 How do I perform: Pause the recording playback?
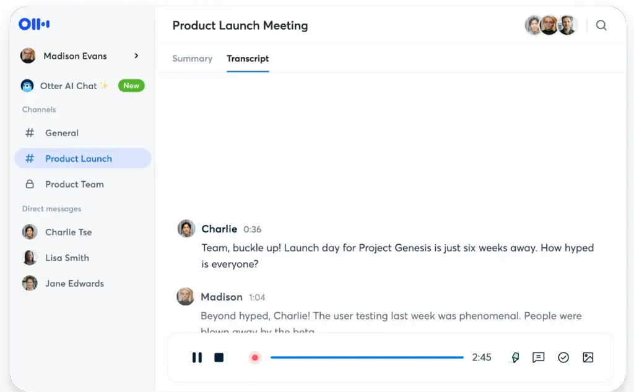[197, 357]
